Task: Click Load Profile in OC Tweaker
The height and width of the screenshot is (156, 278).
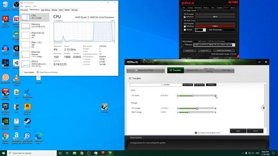Action: coord(199,85)
